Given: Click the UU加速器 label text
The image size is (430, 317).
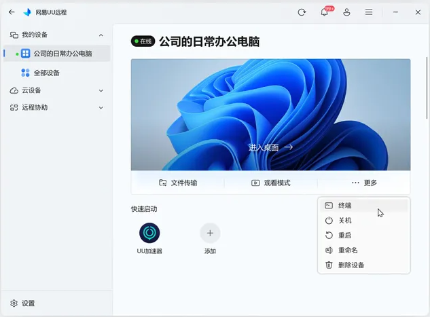Looking at the screenshot, I should pos(149,251).
